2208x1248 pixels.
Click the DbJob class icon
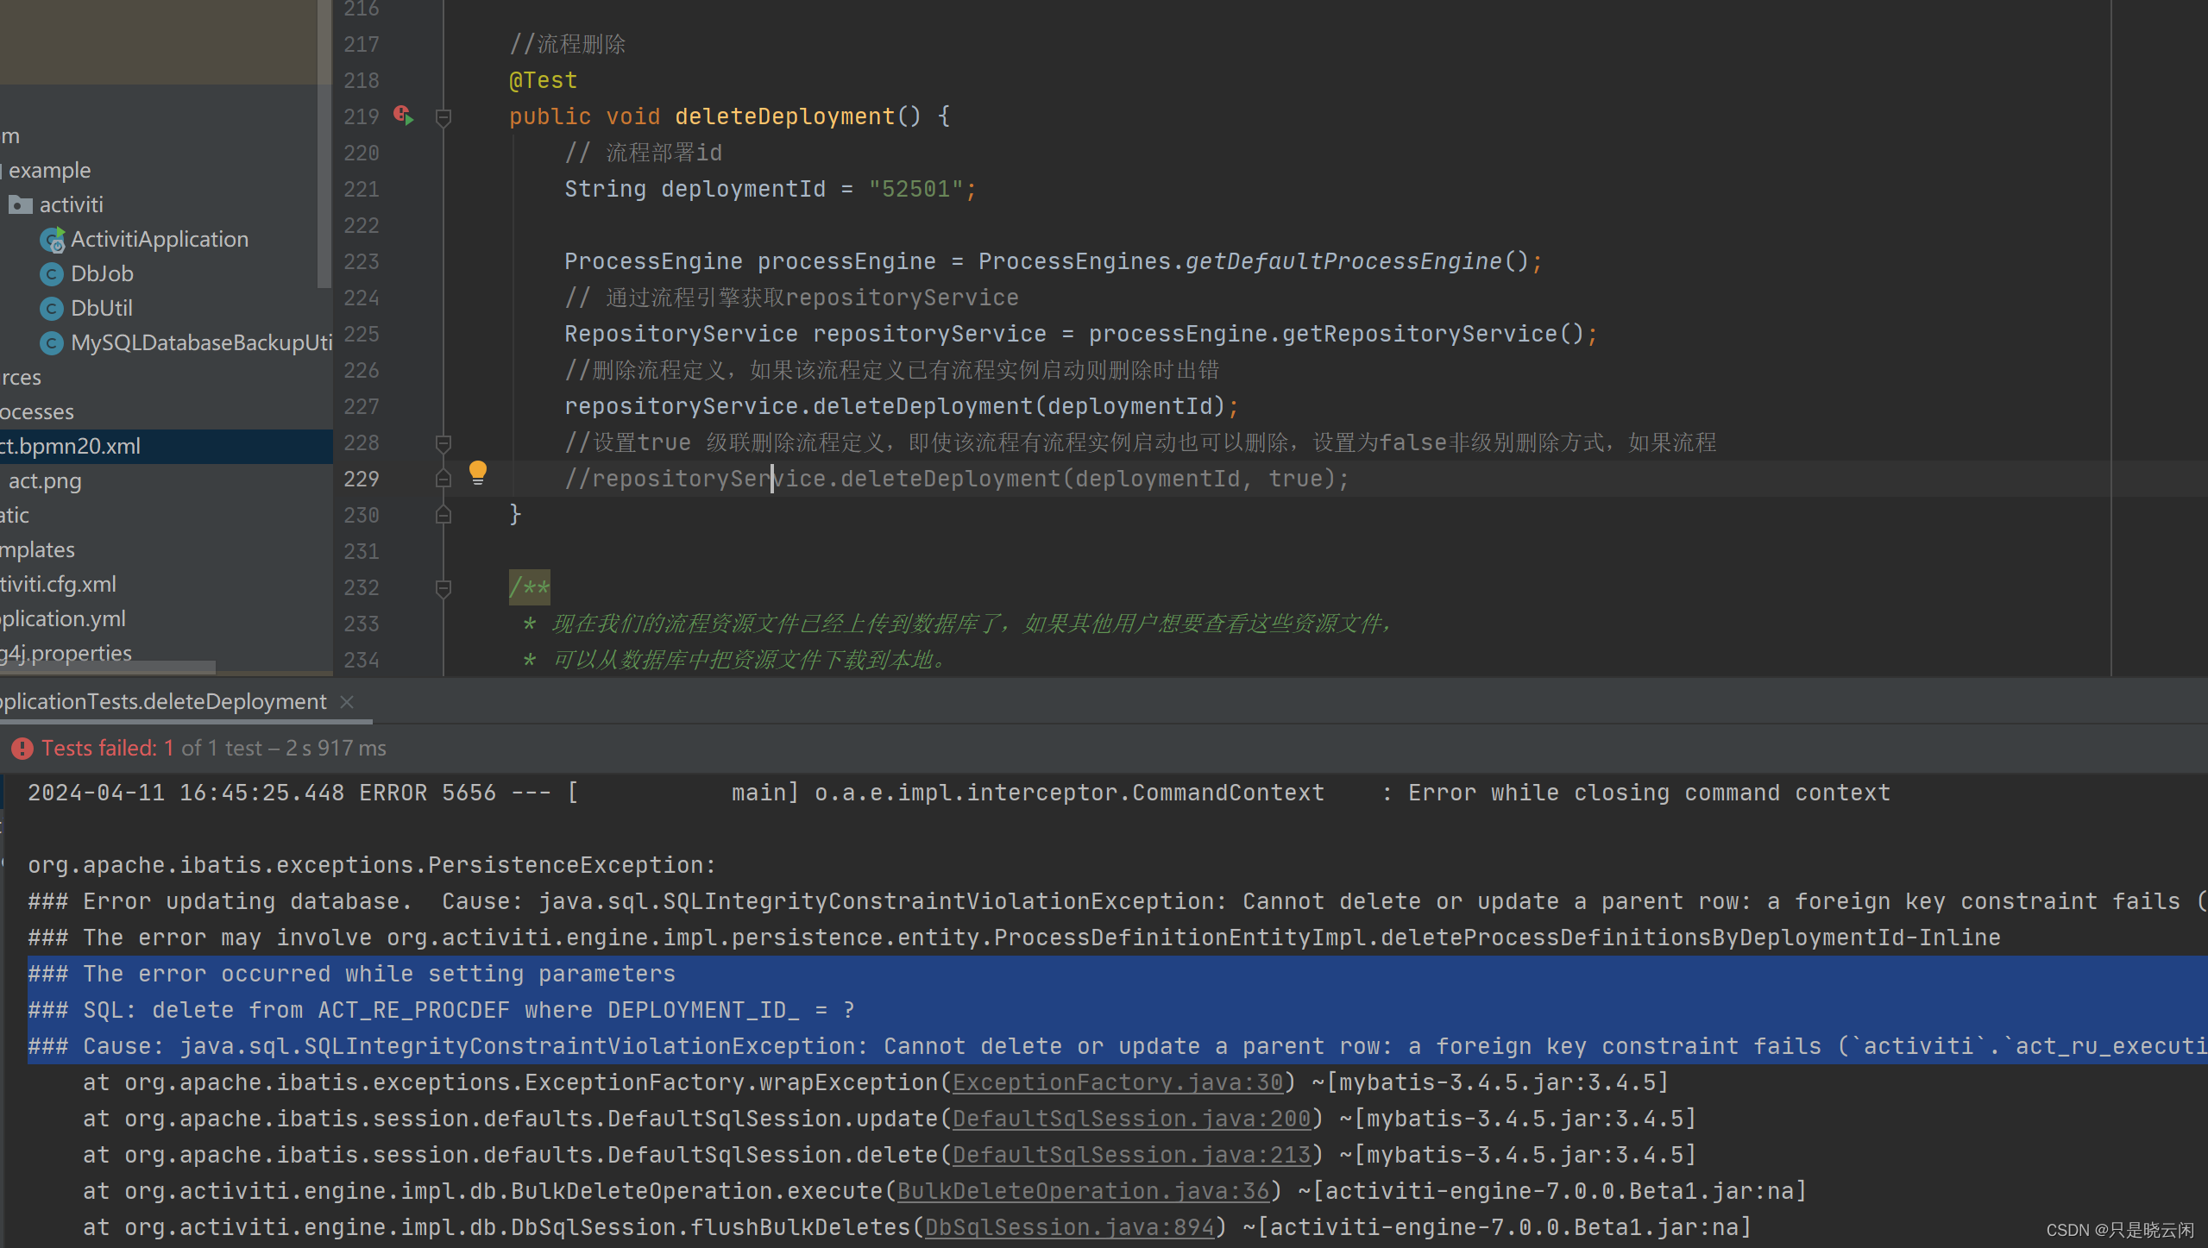[52, 274]
